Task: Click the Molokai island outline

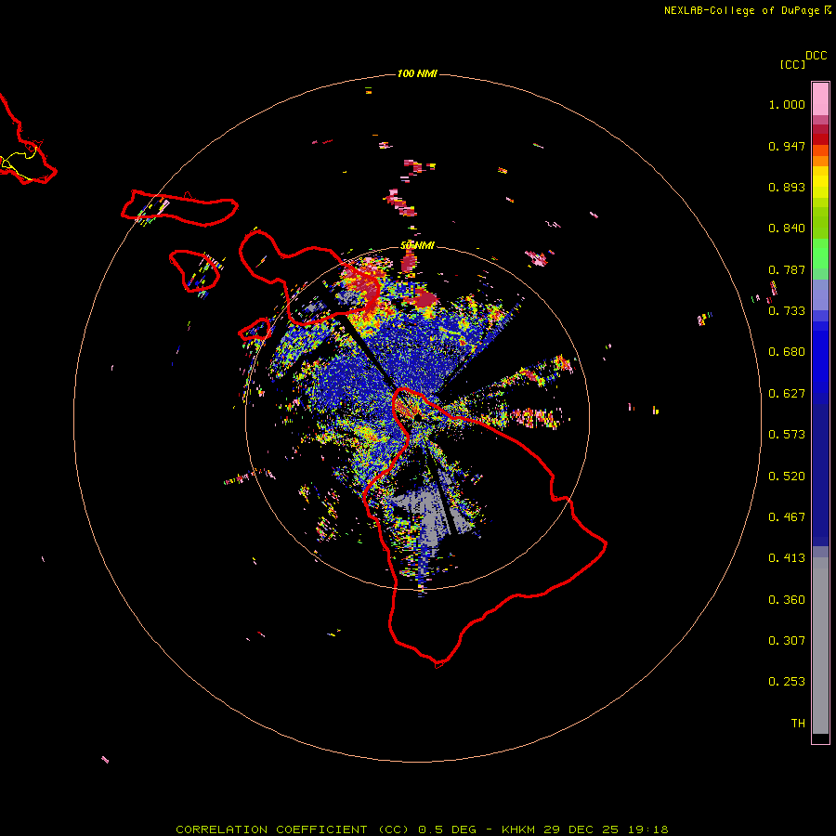Action: pos(179,208)
